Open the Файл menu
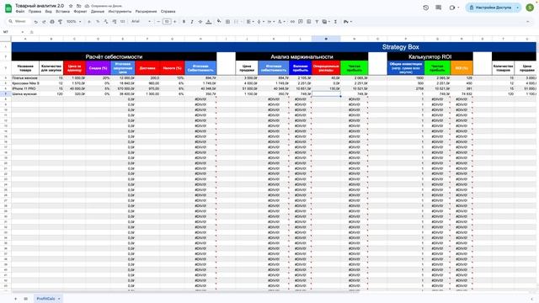 tap(20, 11)
